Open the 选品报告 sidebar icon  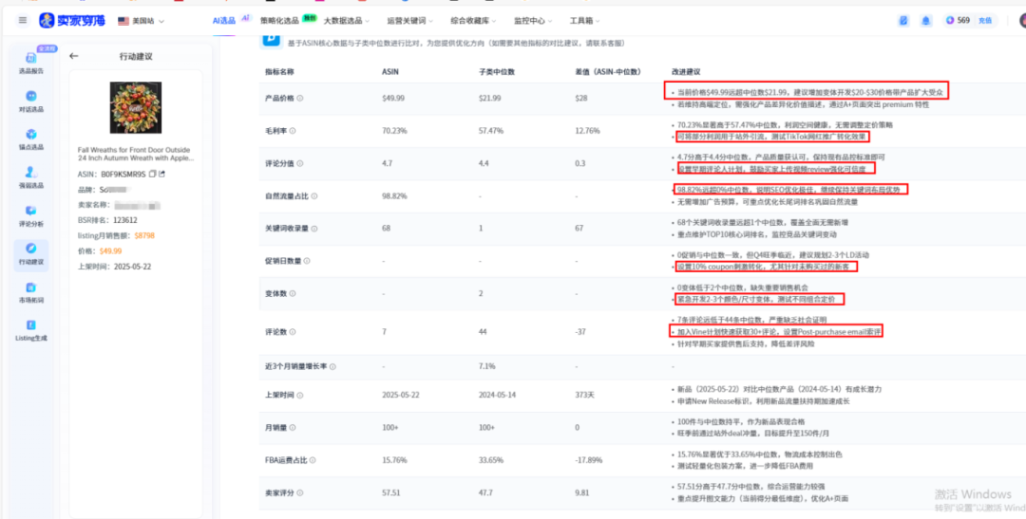pos(30,62)
